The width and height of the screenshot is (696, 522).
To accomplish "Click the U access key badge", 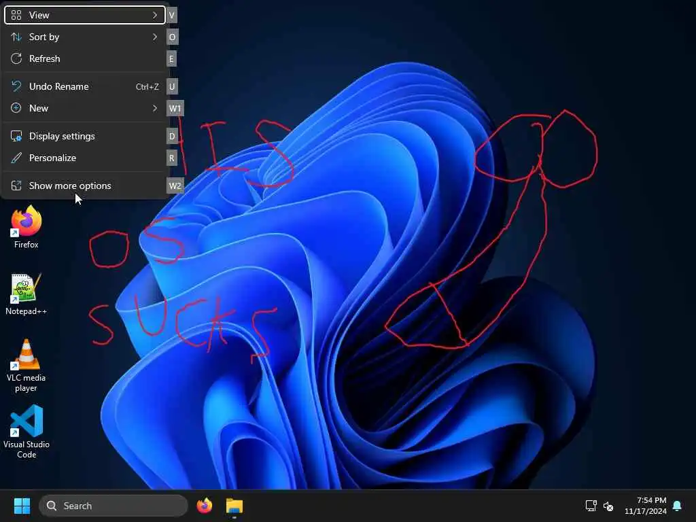I will coord(172,86).
